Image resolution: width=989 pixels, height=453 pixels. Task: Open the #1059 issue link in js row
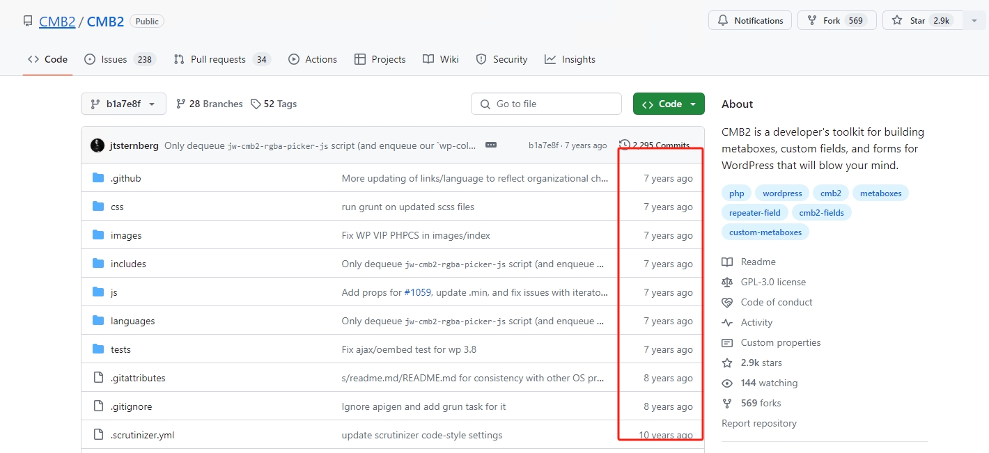pos(418,292)
